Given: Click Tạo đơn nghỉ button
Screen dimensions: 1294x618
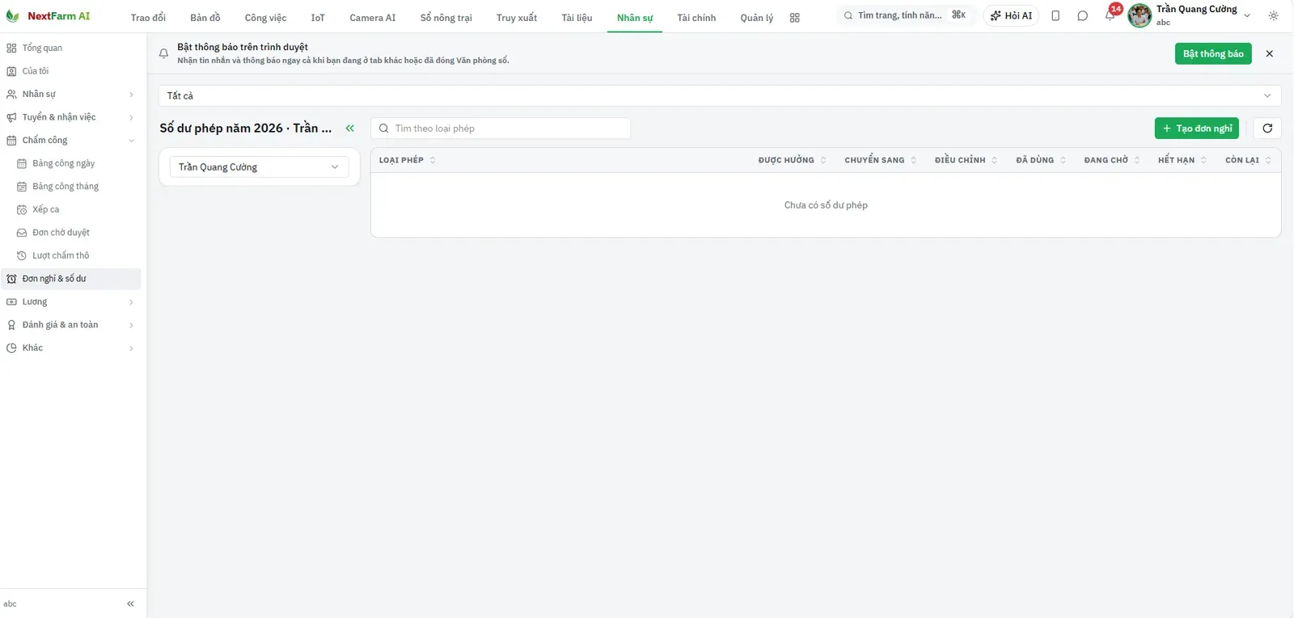Looking at the screenshot, I should coord(1197,128).
